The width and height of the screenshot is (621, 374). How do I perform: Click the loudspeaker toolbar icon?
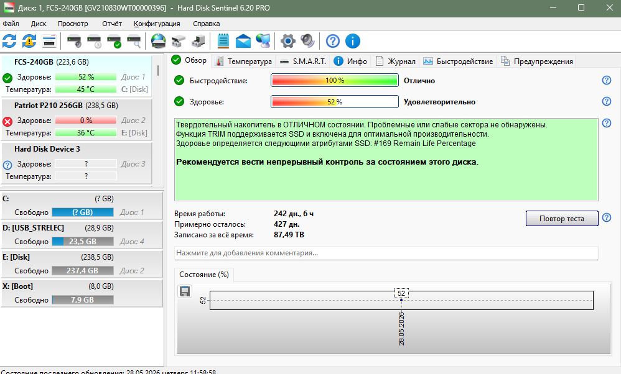click(x=308, y=41)
